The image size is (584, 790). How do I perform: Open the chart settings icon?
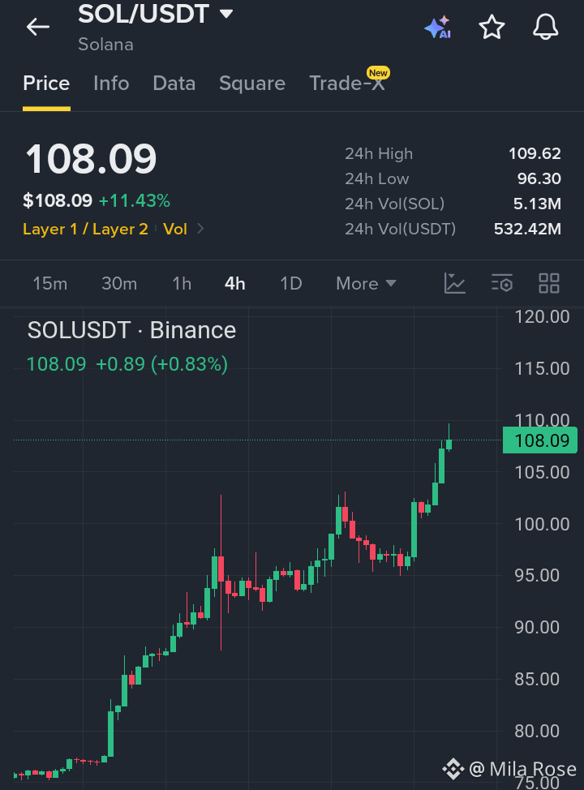(502, 283)
